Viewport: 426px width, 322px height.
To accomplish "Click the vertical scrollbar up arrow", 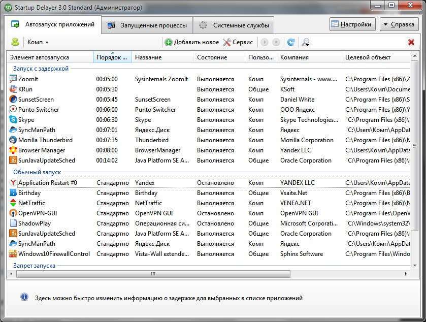I will coord(415,56).
